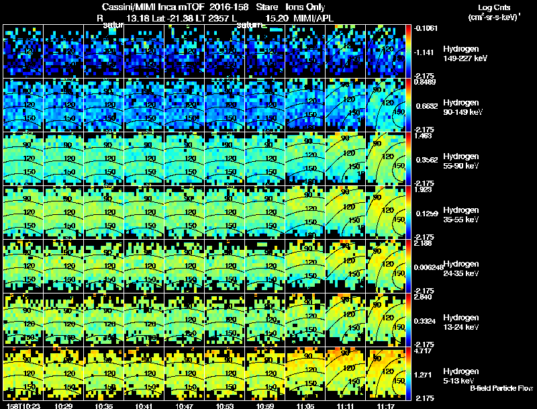537x409 pixels.
Task: Click the 1.923 colorbar value
Action: [x=423, y=189]
